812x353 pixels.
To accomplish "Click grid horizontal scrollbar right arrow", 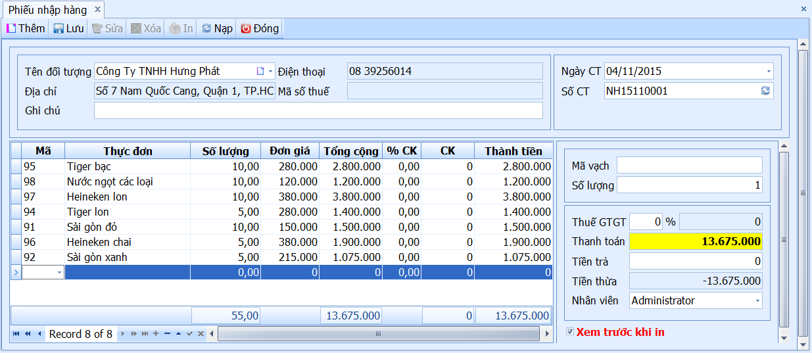I will pyautogui.click(x=547, y=334).
